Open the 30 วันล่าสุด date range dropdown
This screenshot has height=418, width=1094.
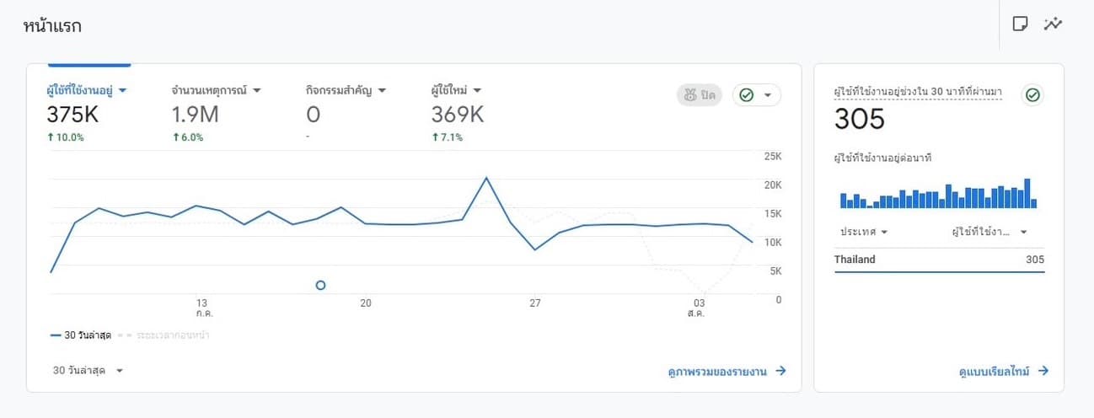pyautogui.click(x=88, y=371)
